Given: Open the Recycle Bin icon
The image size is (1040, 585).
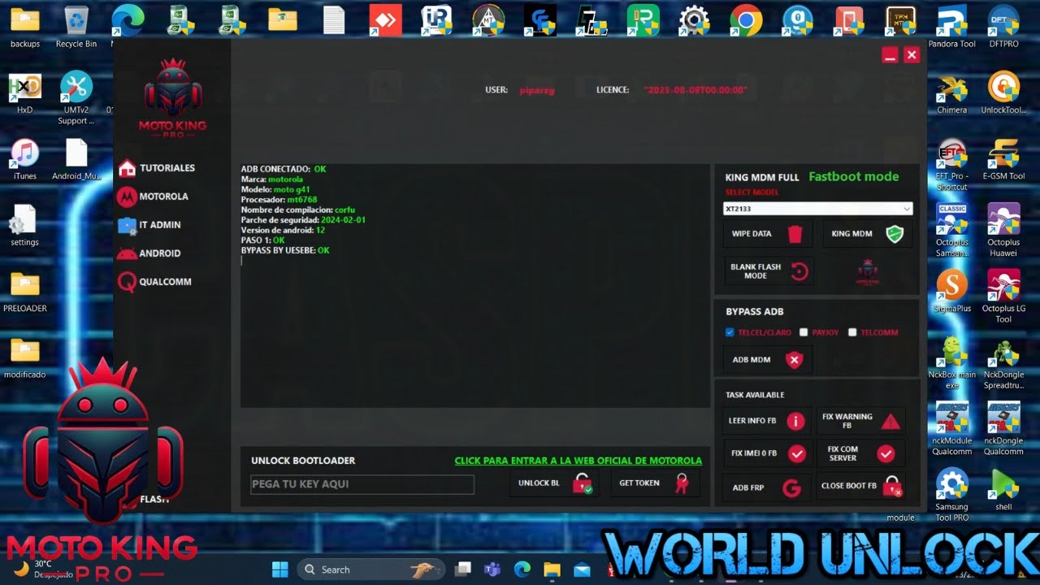Looking at the screenshot, I should point(76,26).
